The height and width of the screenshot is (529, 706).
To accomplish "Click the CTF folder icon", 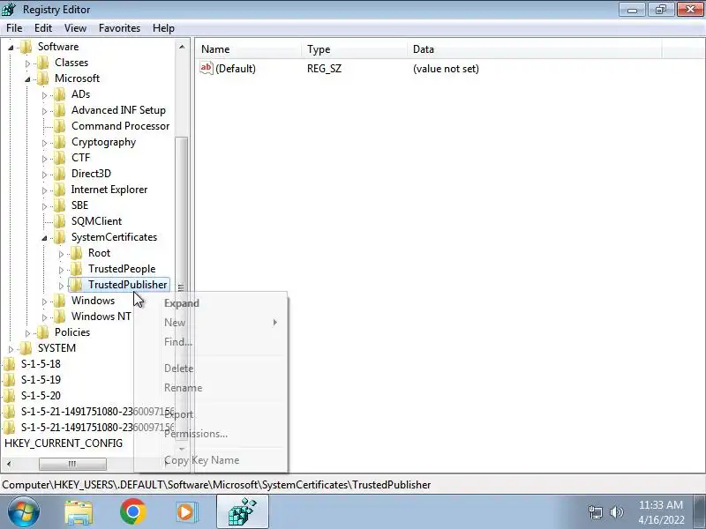I will click(60, 158).
